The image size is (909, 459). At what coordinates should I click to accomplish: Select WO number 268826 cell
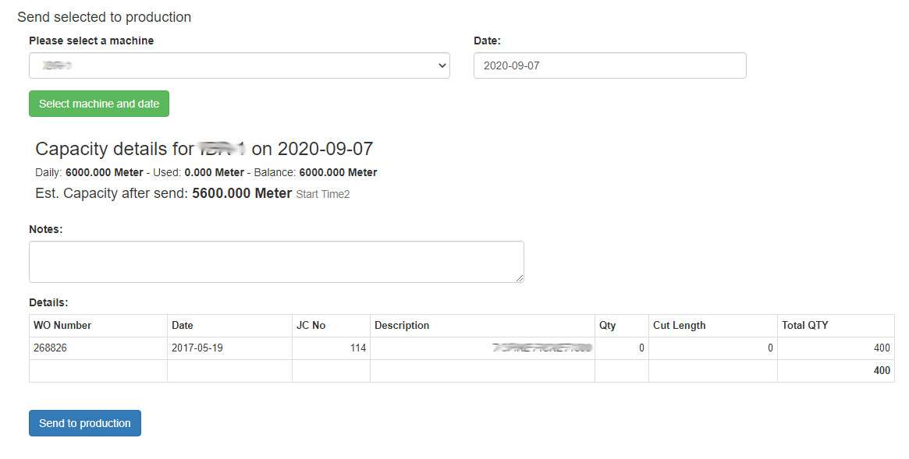50,348
